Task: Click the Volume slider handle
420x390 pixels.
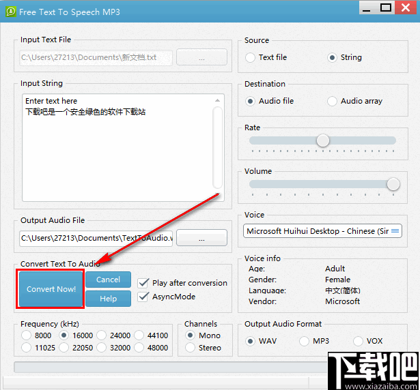Action: (x=393, y=184)
